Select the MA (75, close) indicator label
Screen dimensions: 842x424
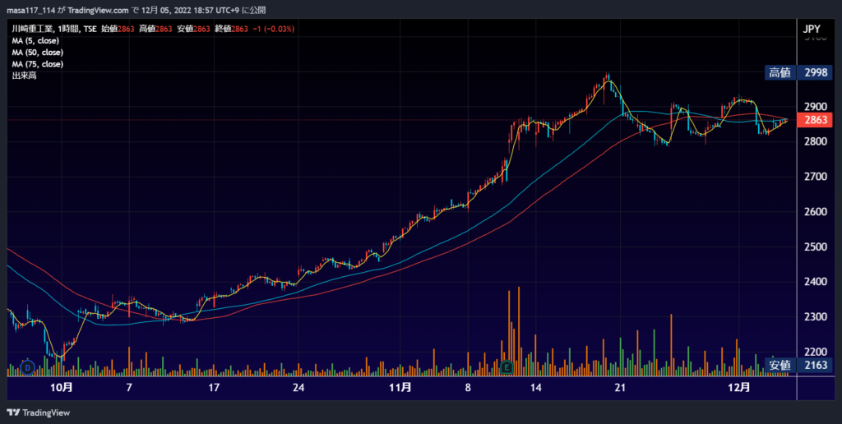click(x=38, y=64)
